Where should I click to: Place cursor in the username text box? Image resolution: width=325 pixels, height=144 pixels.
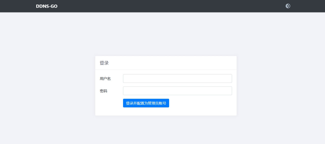coord(177,78)
